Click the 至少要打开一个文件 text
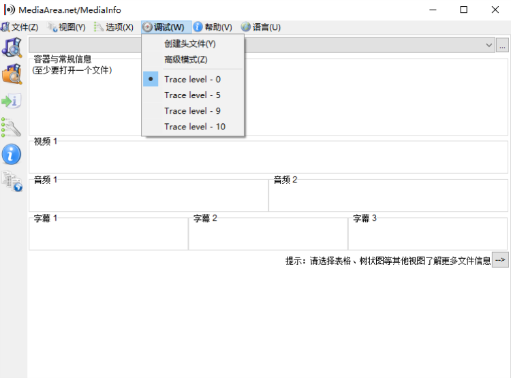The image size is (511, 378). click(72, 70)
